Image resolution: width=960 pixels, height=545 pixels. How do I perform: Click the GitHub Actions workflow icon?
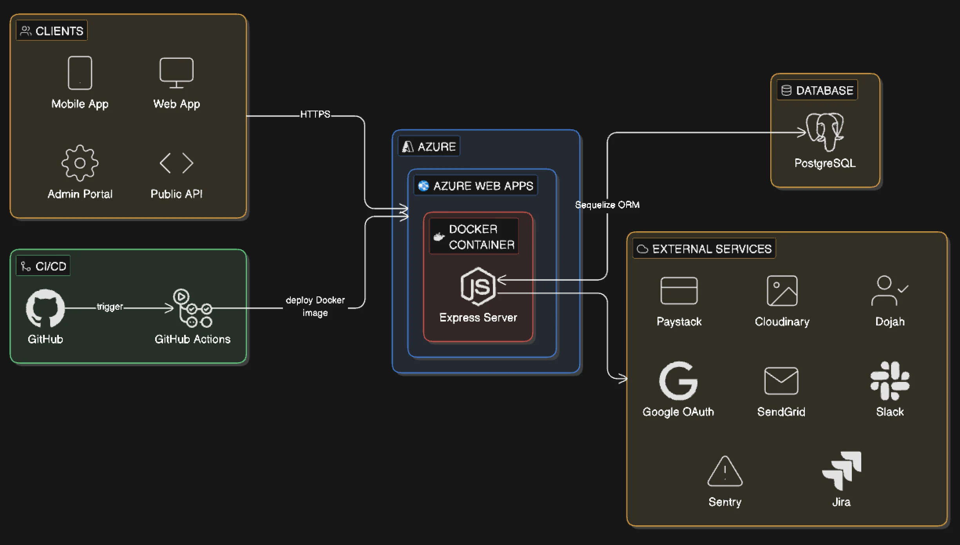[x=192, y=308]
